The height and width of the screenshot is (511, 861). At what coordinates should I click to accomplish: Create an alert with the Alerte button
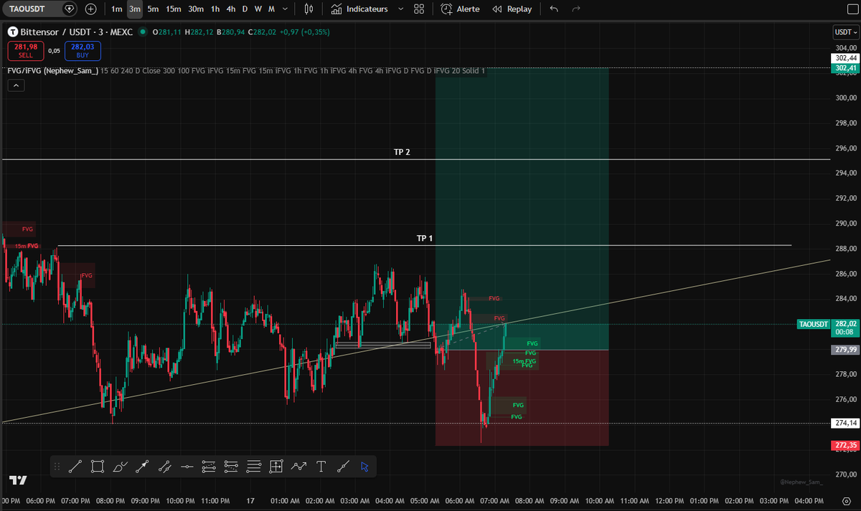click(x=460, y=9)
